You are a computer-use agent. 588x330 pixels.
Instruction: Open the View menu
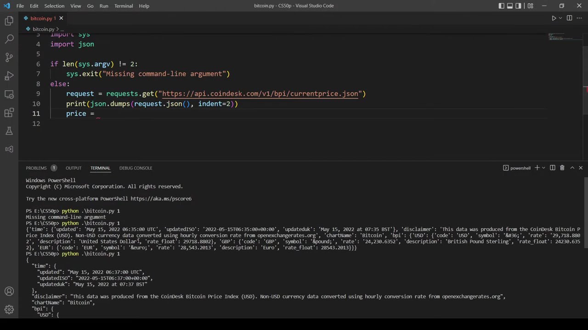pyautogui.click(x=76, y=5)
